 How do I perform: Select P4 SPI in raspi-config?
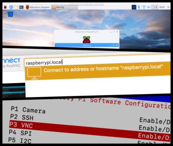pyautogui.click(x=20, y=133)
